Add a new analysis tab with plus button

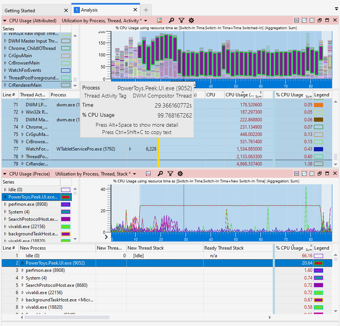click(x=146, y=10)
